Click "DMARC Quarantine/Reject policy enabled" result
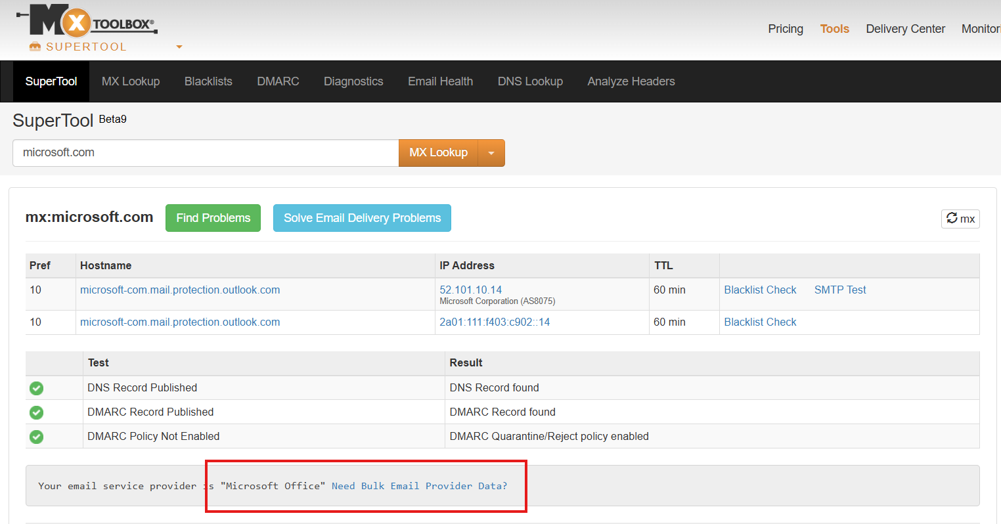The image size is (1001, 524). 549,436
